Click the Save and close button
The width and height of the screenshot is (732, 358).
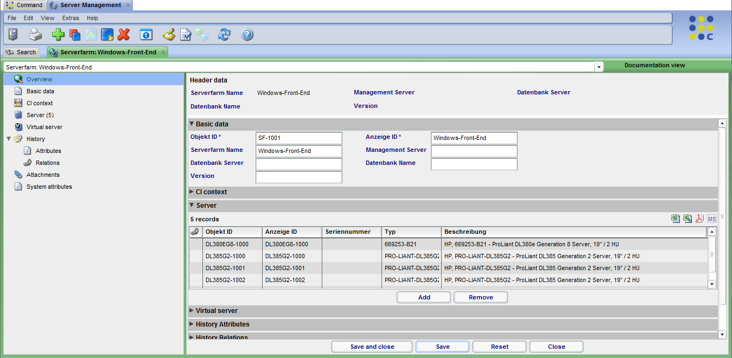(372, 347)
